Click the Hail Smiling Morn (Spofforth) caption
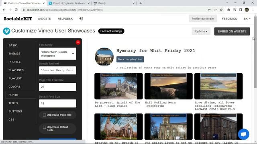 click(x=160, y=104)
